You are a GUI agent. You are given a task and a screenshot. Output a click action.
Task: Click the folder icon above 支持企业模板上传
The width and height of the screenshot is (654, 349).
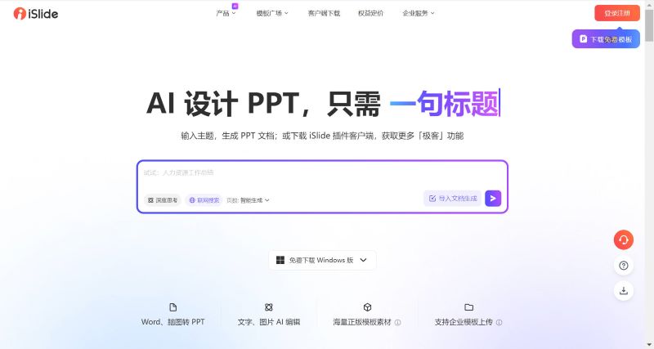468,307
